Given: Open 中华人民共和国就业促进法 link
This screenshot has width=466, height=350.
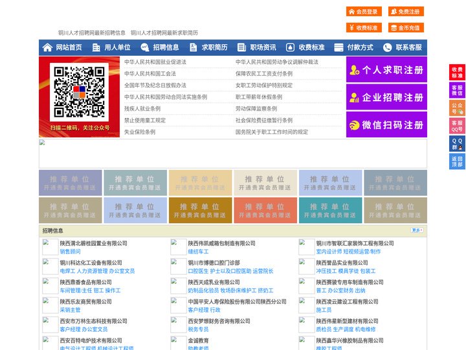Looking at the screenshot, I should [x=155, y=62].
